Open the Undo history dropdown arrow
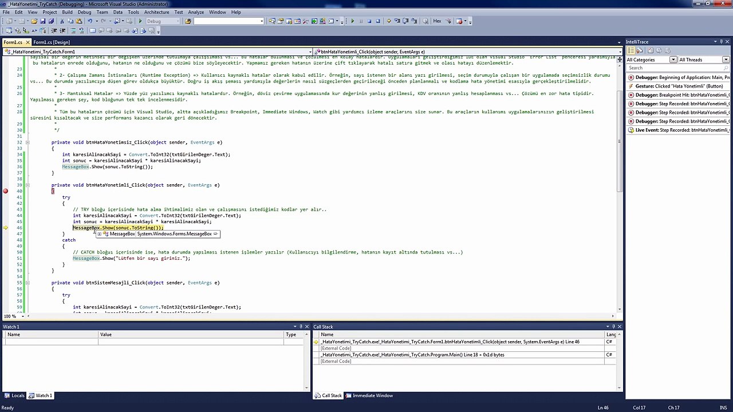The image size is (733, 412). [x=97, y=21]
